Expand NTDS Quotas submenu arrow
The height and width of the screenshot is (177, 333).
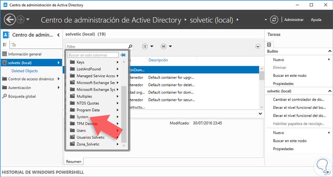[118, 103]
